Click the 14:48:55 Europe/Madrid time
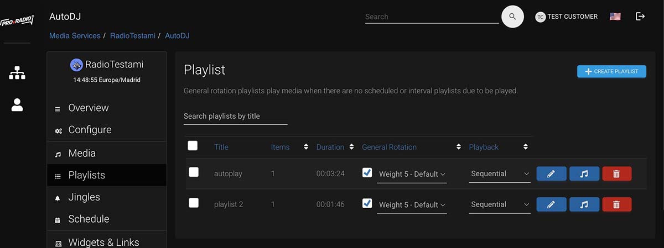 (107, 80)
